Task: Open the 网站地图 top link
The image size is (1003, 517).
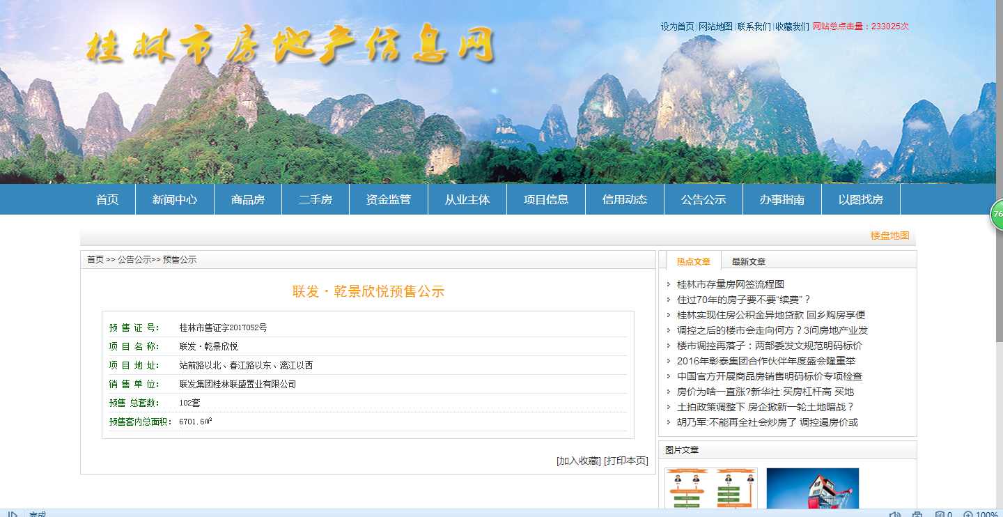Action: pos(715,26)
